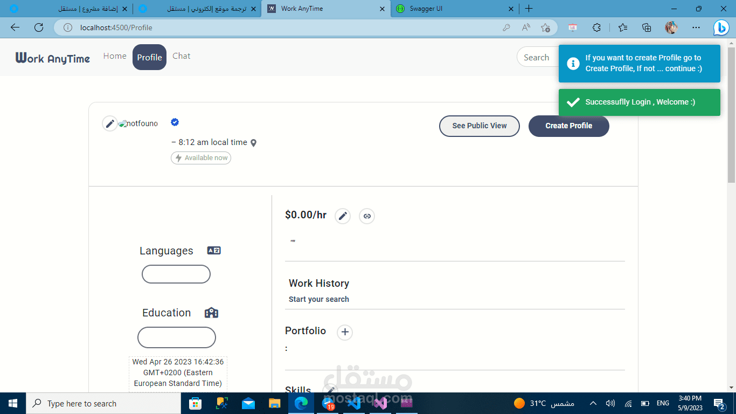Click the info icon in the blue notification
This screenshot has height=414, width=736.
pyautogui.click(x=572, y=63)
